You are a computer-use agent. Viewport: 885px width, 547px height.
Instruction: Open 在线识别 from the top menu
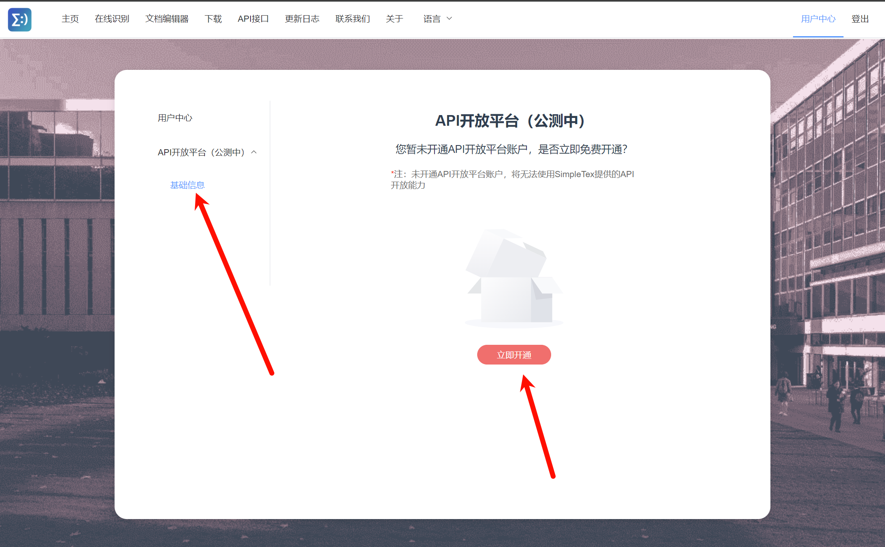[x=112, y=19]
